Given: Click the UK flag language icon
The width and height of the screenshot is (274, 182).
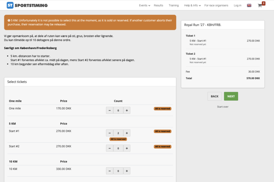Looking at the screenshot, I should (249, 5).
